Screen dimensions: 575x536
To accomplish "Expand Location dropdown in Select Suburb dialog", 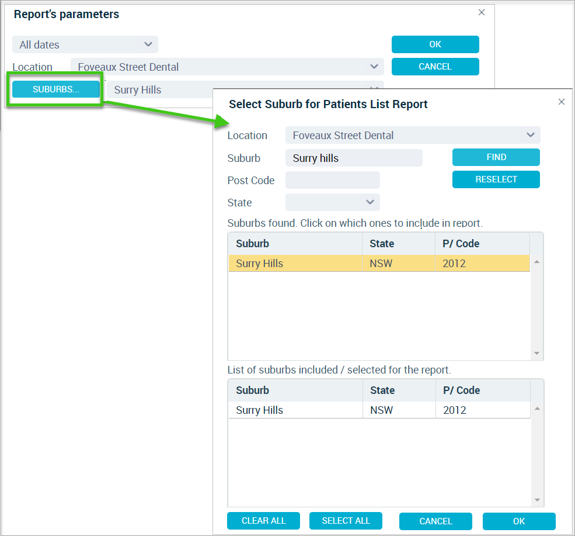I will click(x=413, y=135).
